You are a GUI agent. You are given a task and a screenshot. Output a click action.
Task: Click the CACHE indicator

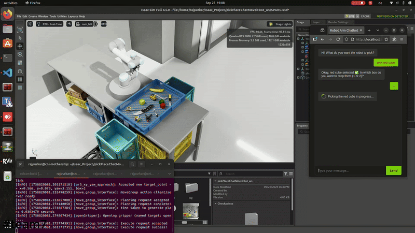tap(365, 17)
